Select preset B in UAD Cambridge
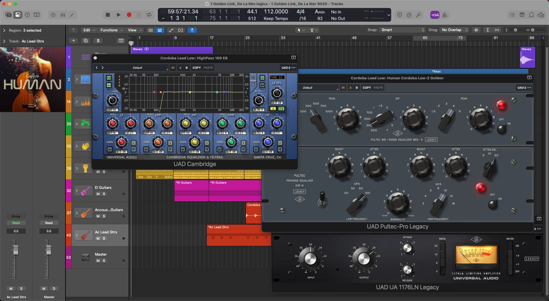 click(186, 68)
